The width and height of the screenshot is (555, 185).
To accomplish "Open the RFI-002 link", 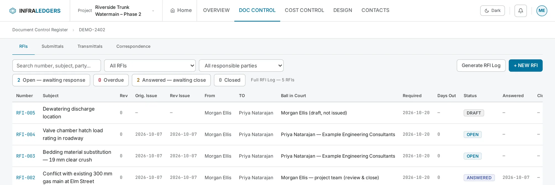I will pyautogui.click(x=26, y=178).
